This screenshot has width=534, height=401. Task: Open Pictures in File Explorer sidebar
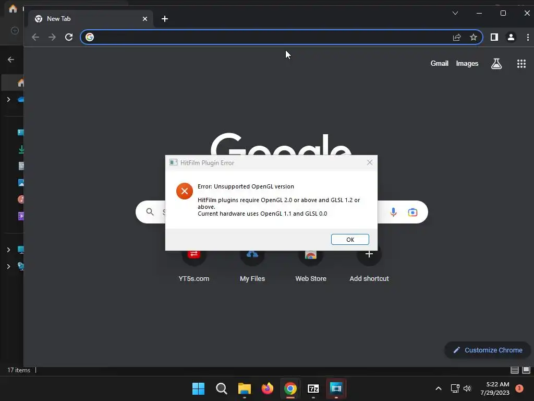[x=21, y=182]
